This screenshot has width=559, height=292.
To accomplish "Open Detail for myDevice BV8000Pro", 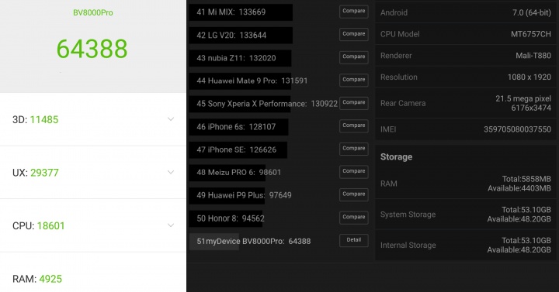I will click(354, 240).
